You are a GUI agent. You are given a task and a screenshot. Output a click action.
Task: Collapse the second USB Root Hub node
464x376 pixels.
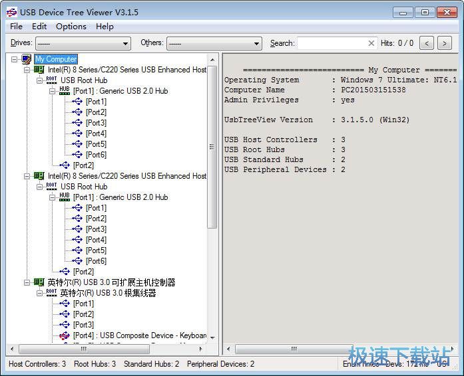pos(39,187)
